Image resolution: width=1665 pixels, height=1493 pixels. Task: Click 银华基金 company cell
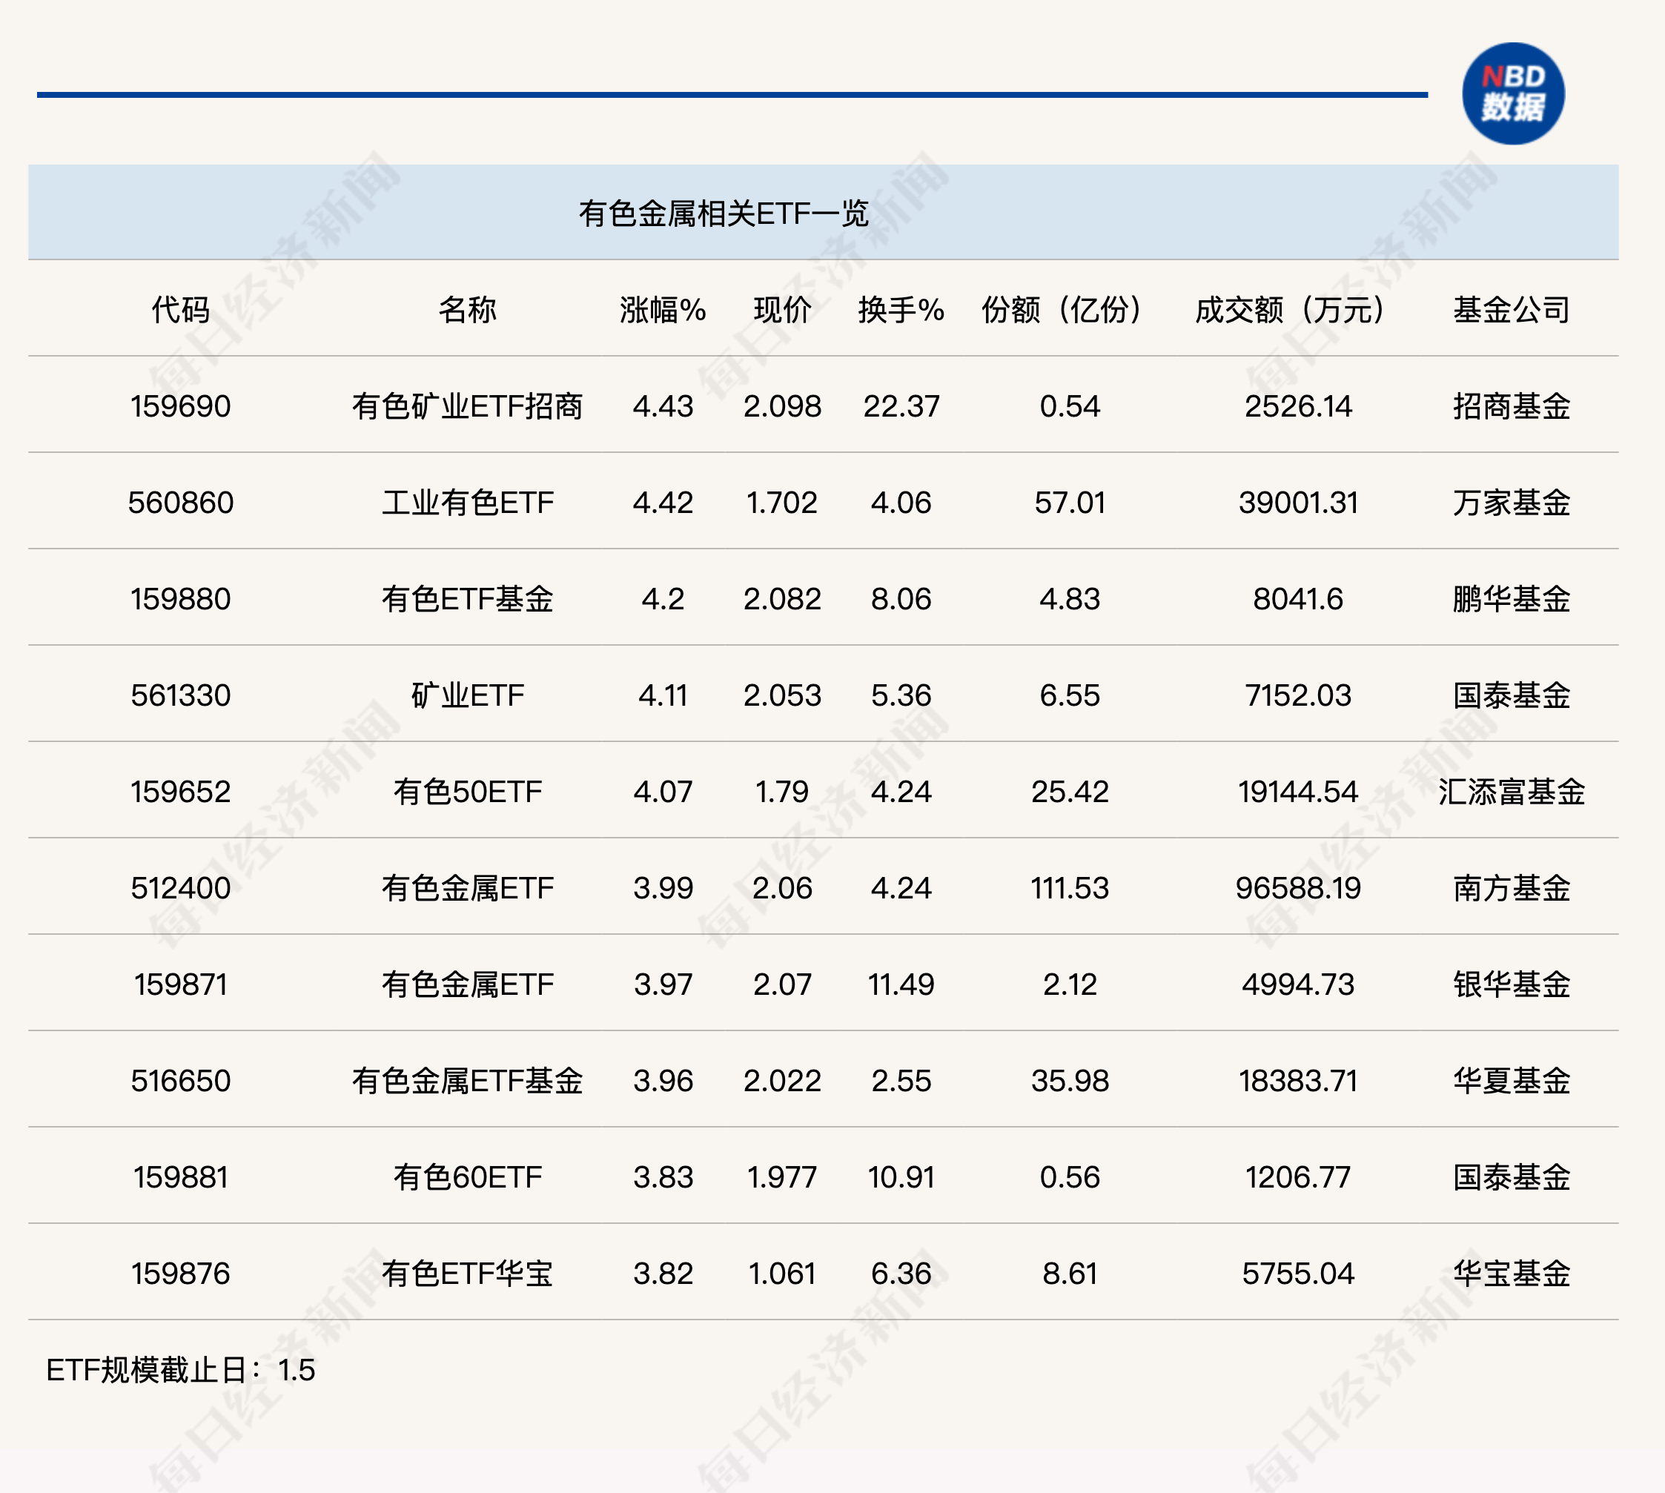coord(1511,984)
